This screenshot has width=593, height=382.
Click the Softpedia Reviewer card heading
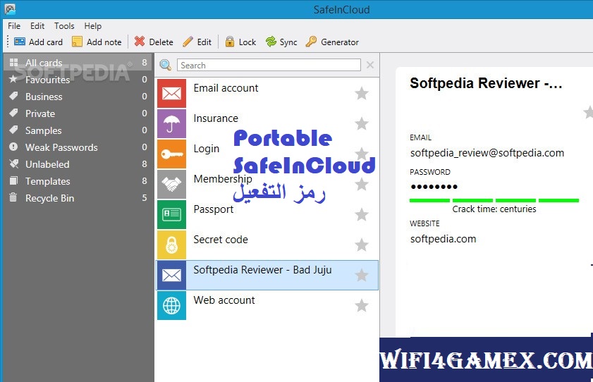[486, 83]
